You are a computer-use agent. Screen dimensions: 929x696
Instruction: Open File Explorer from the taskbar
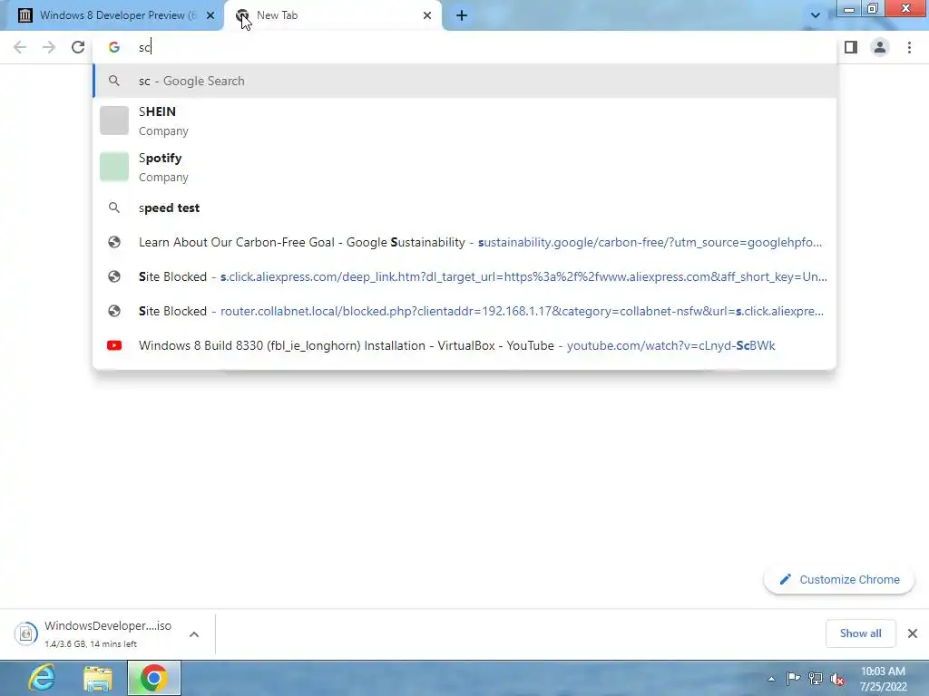pos(98,678)
